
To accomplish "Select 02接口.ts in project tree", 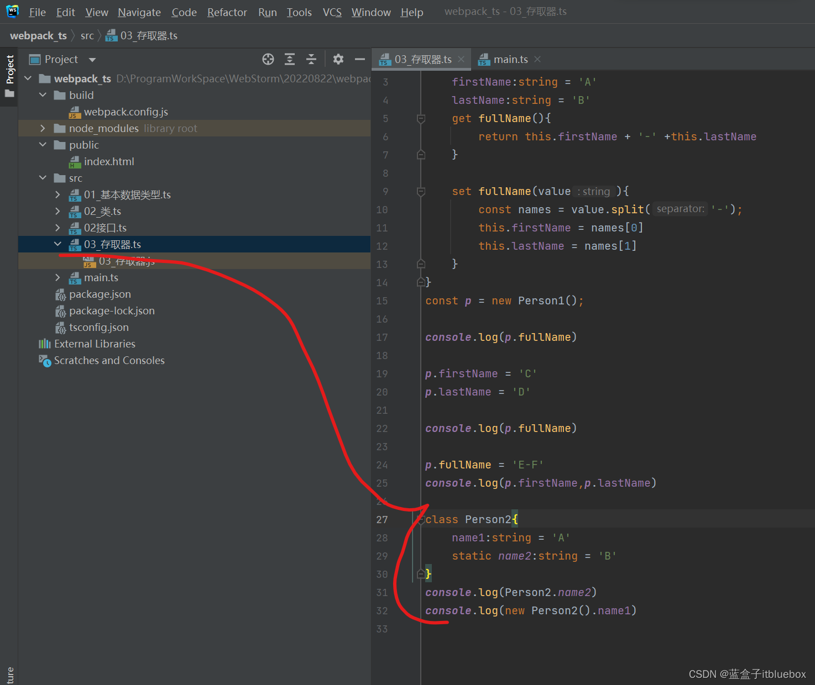I will 105,228.
